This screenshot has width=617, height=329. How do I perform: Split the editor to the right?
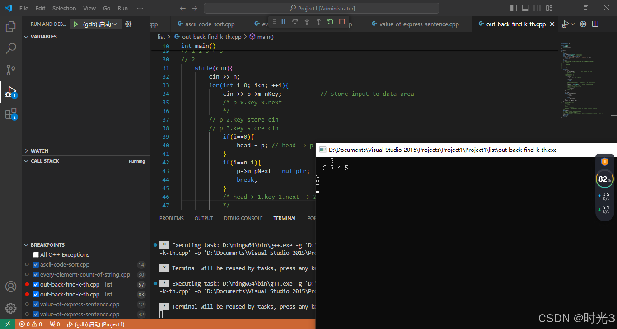(595, 24)
